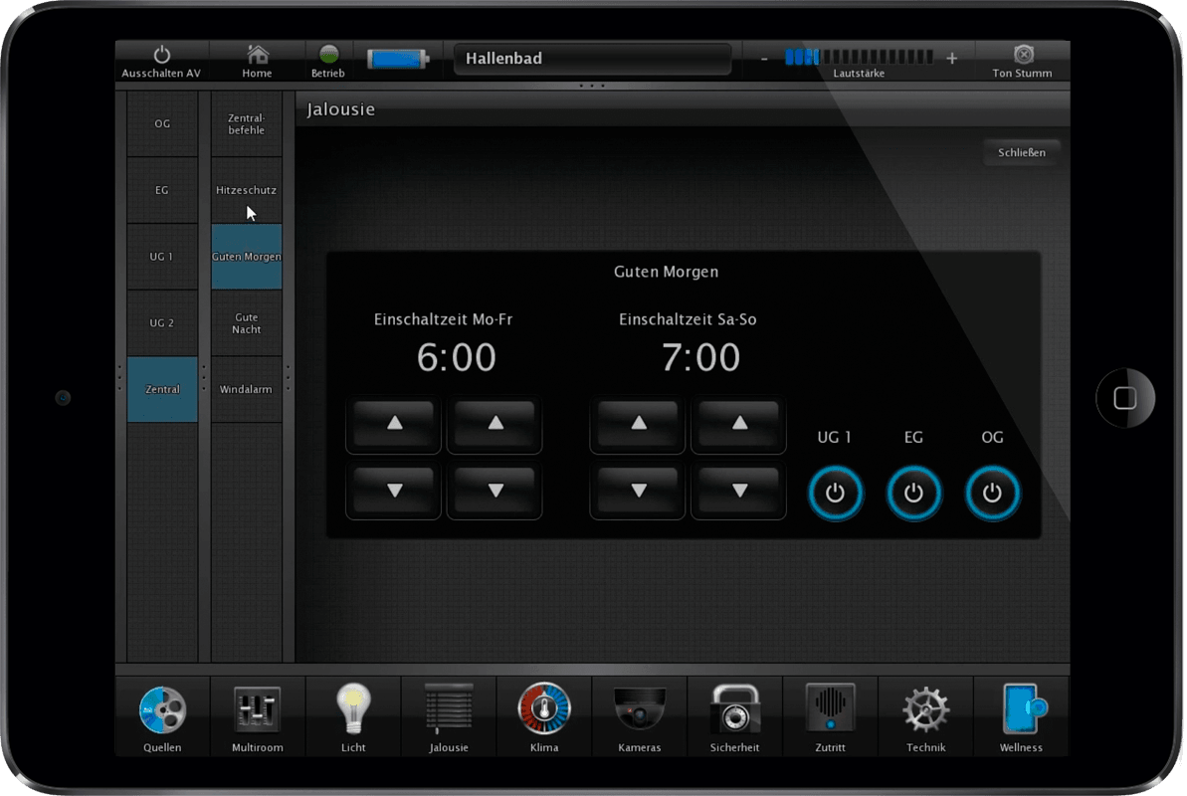1187x796 pixels.
Task: Open the Quellen sources icon
Action: (x=162, y=710)
